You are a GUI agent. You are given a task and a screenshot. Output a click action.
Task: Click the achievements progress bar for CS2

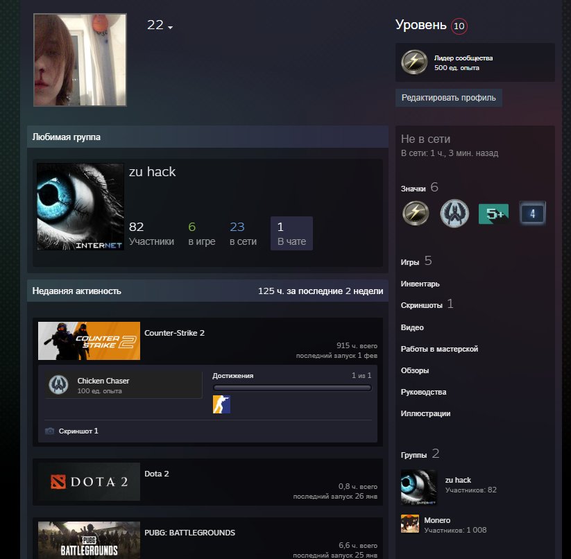tap(291, 388)
